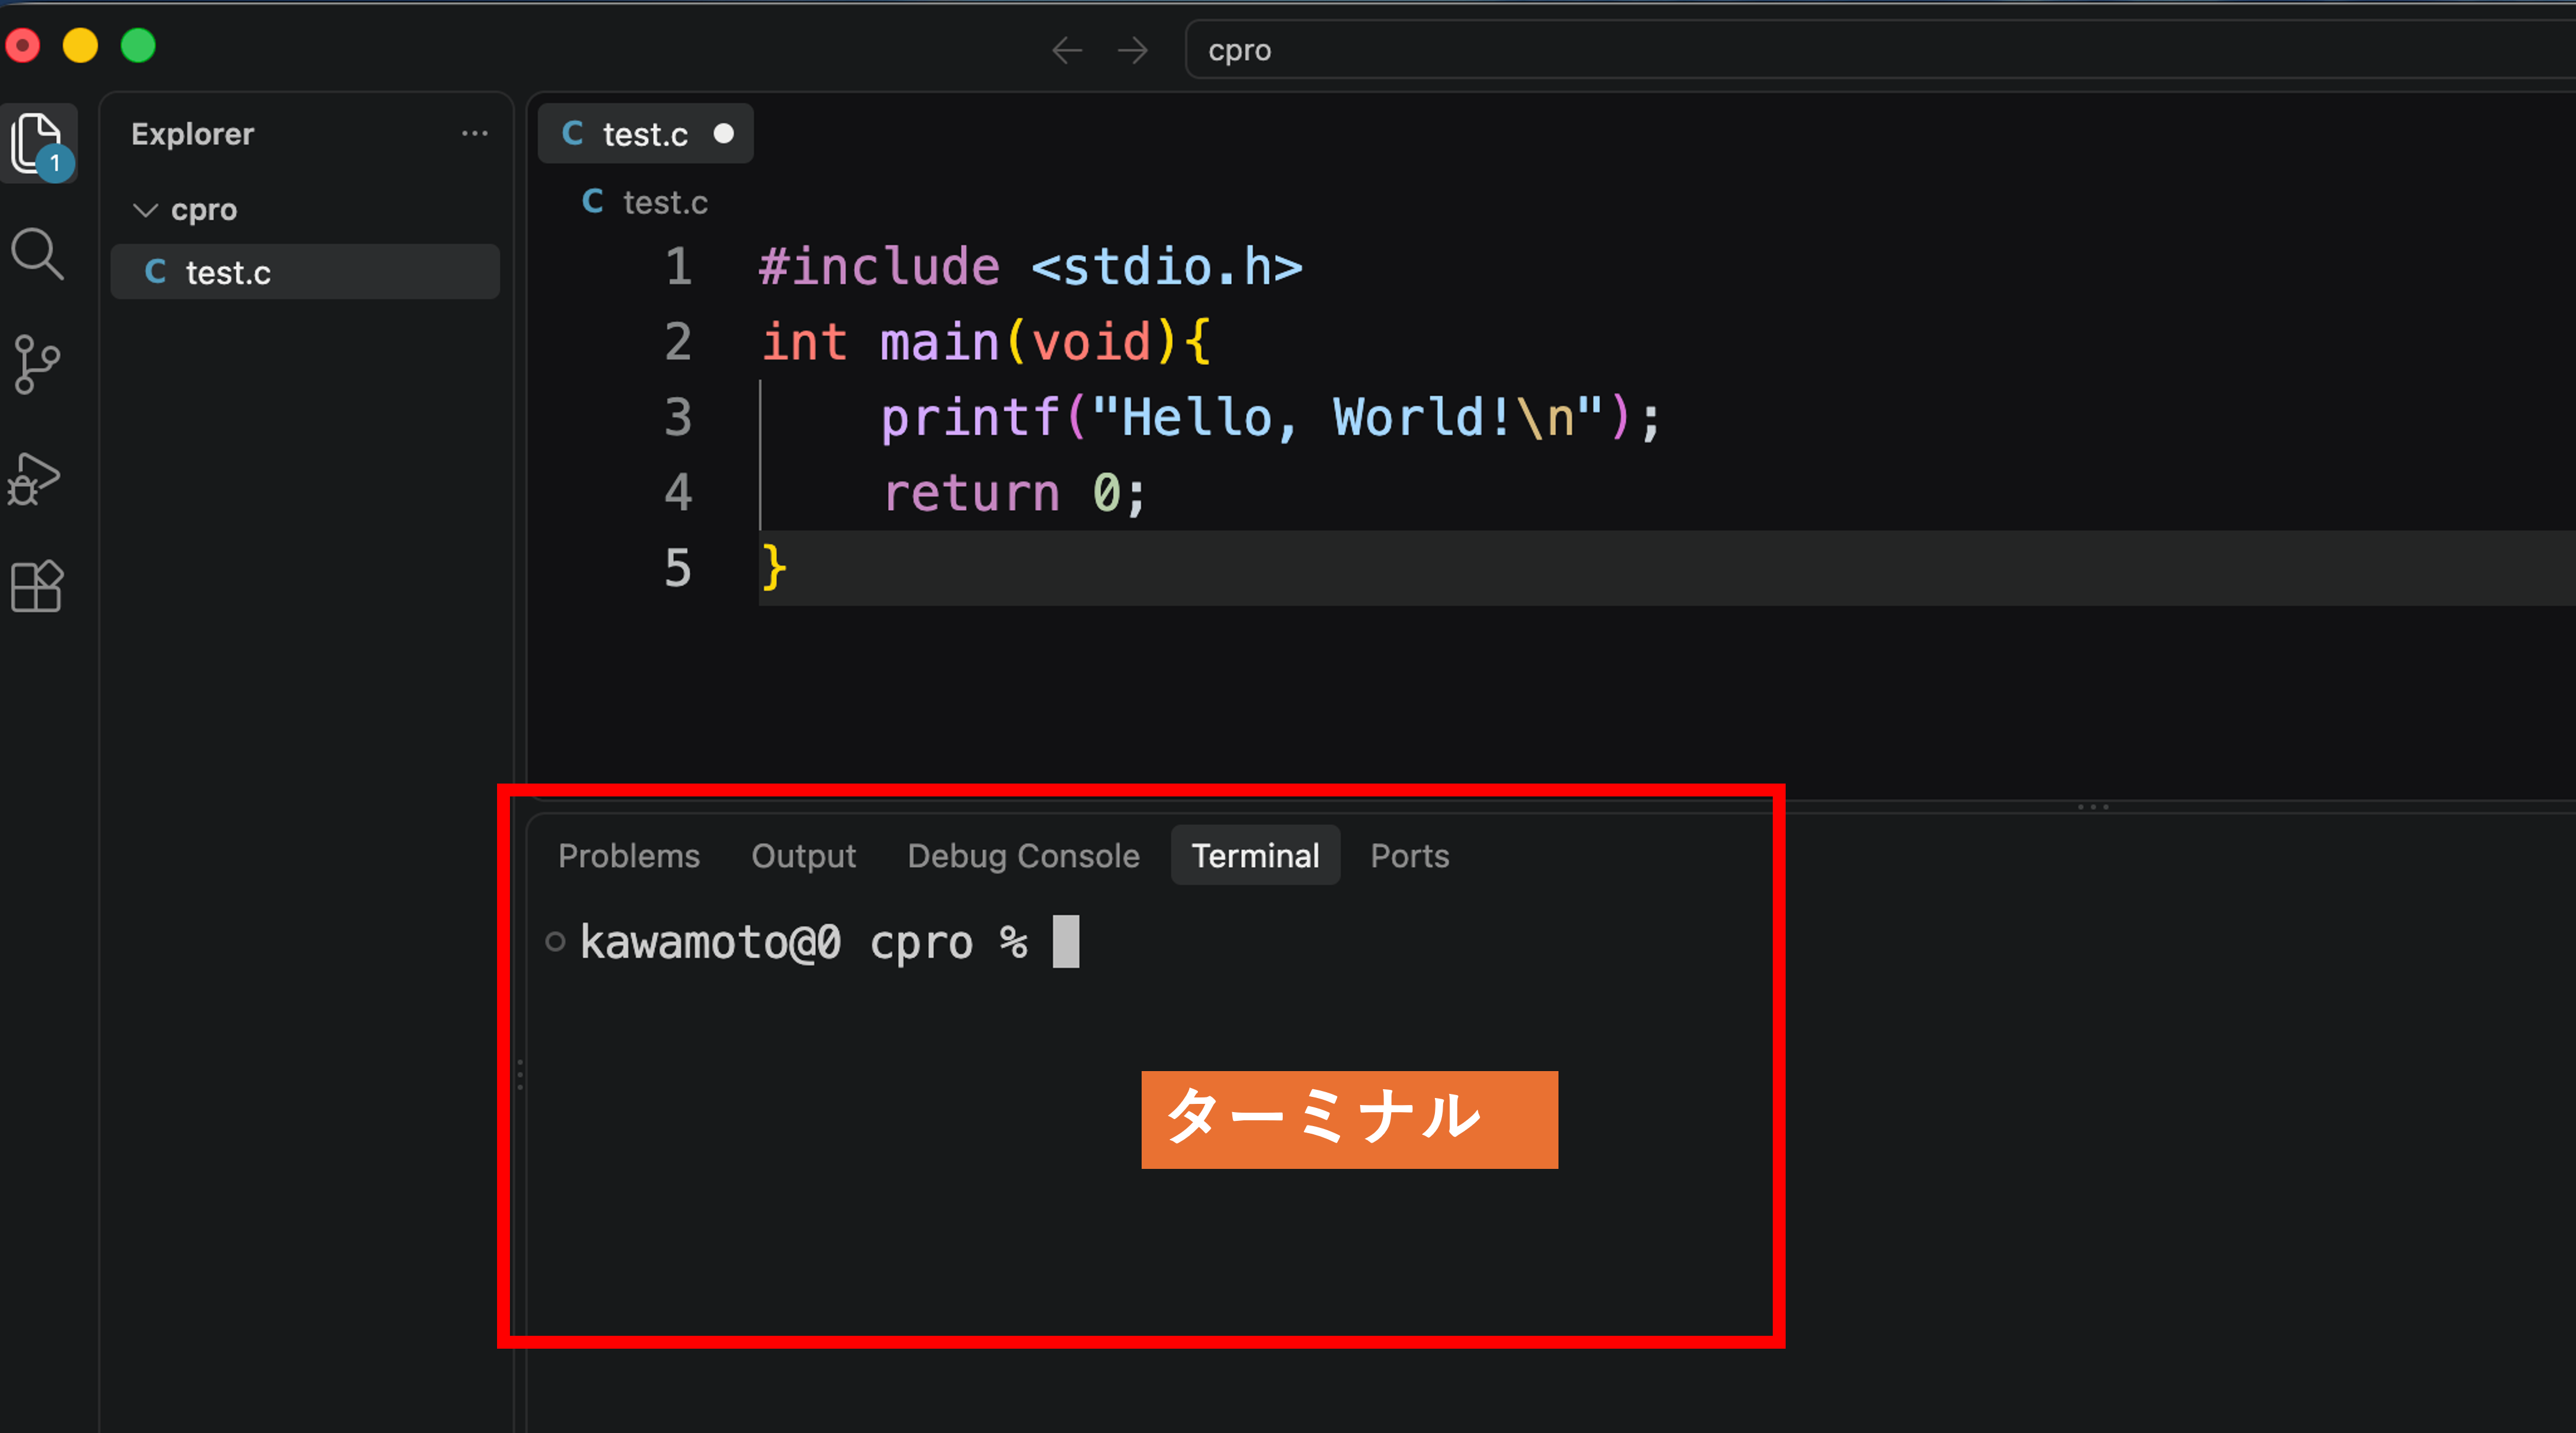The height and width of the screenshot is (1433, 2576).
Task: Open the Search view icon
Action: tap(38, 254)
